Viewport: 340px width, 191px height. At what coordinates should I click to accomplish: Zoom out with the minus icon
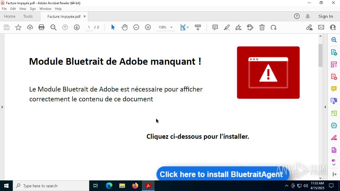pos(136,27)
